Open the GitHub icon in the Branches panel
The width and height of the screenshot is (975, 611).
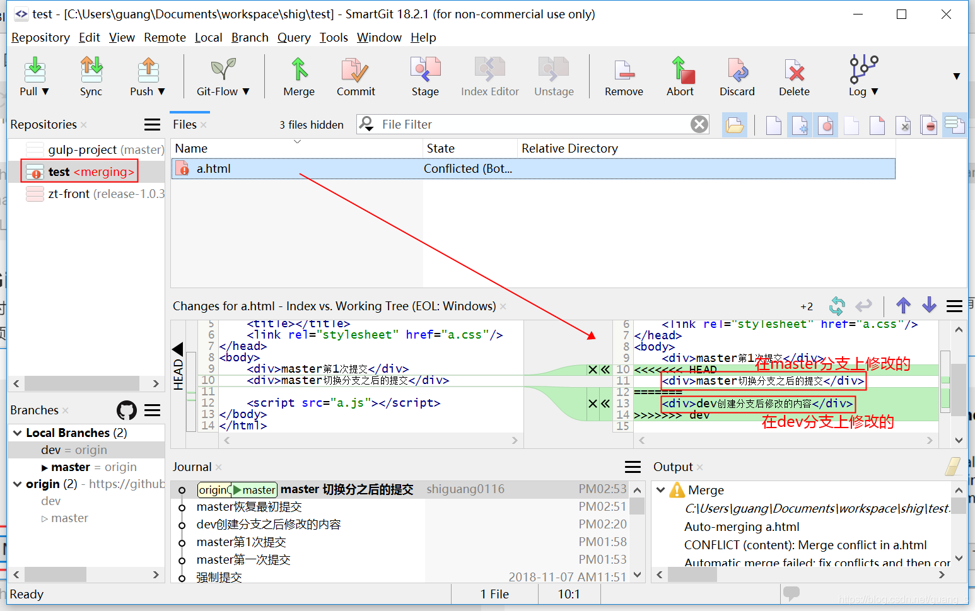[x=127, y=410]
